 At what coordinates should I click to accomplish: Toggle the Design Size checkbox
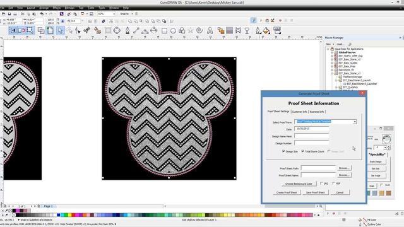pos(283,151)
